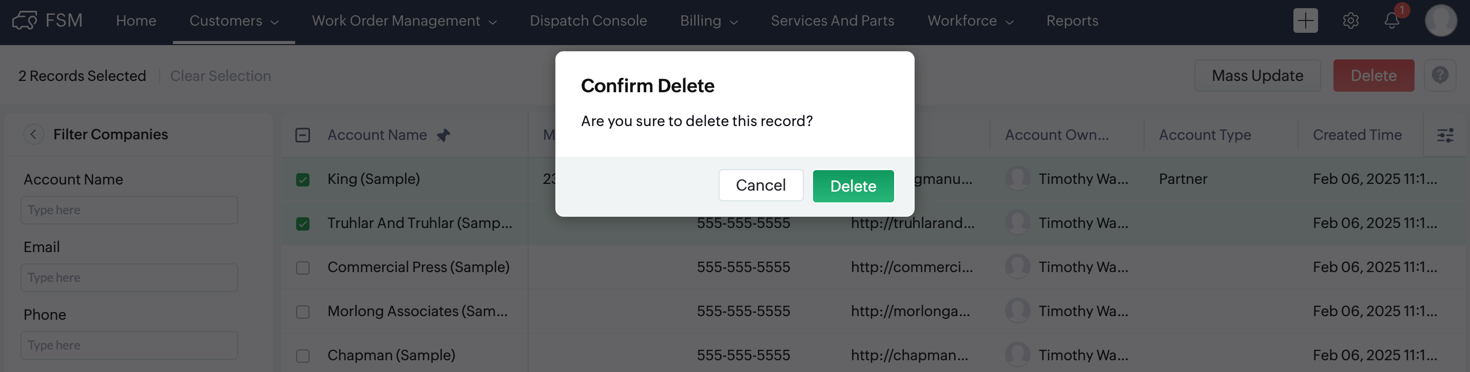Screen dimensions: 1470x372
Task: Open the Reports menu item
Action: (1072, 20)
